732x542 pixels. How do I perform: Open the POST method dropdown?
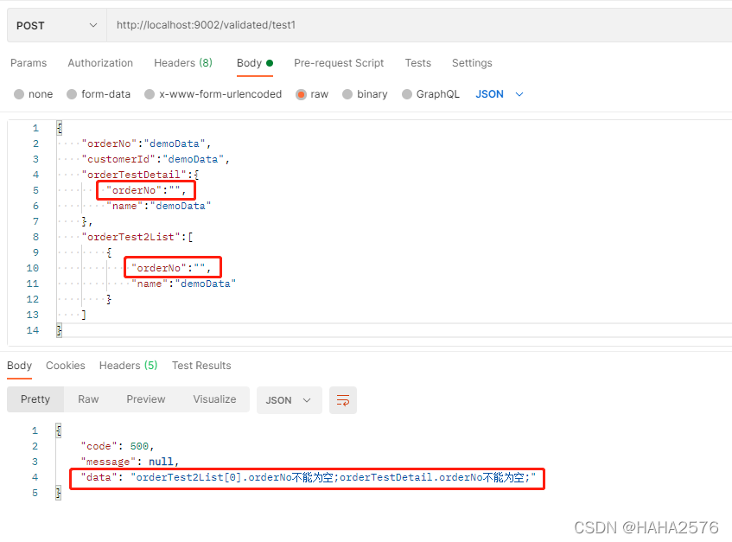(57, 25)
